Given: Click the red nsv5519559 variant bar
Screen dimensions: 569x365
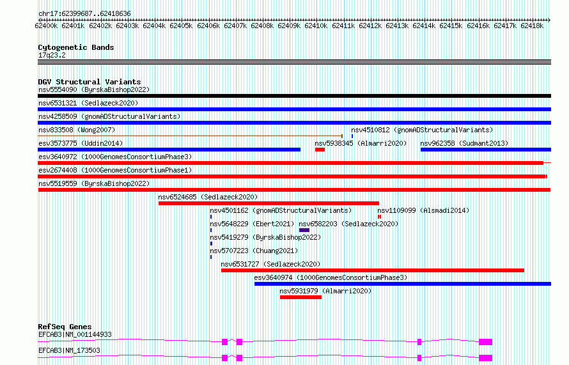Looking at the screenshot, I should point(294,190).
